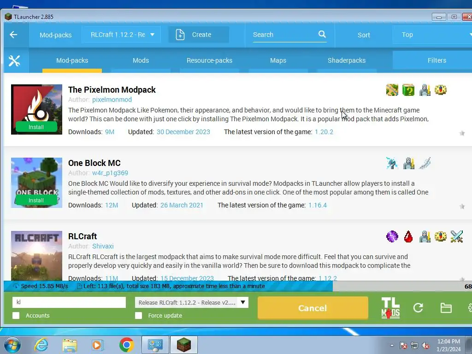Screen dimensions: 472x354
Task: Click the Mod-packs label in top bar
Action: [x=56, y=35]
